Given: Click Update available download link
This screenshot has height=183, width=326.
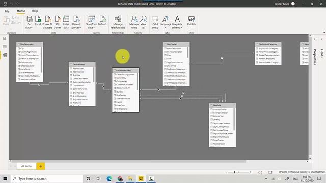Looking at the screenshot, I should 302,172.
